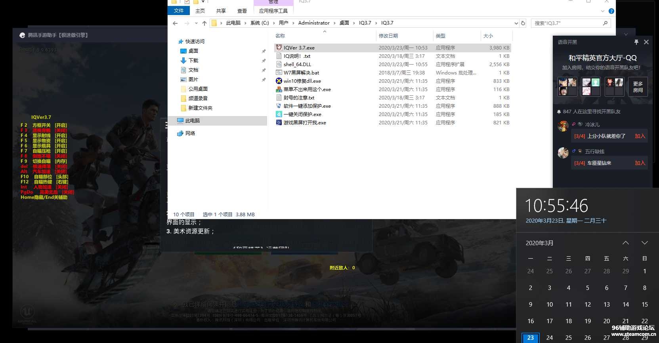Open the 查看 ribbon tab
The width and height of the screenshot is (659, 343).
point(242,11)
